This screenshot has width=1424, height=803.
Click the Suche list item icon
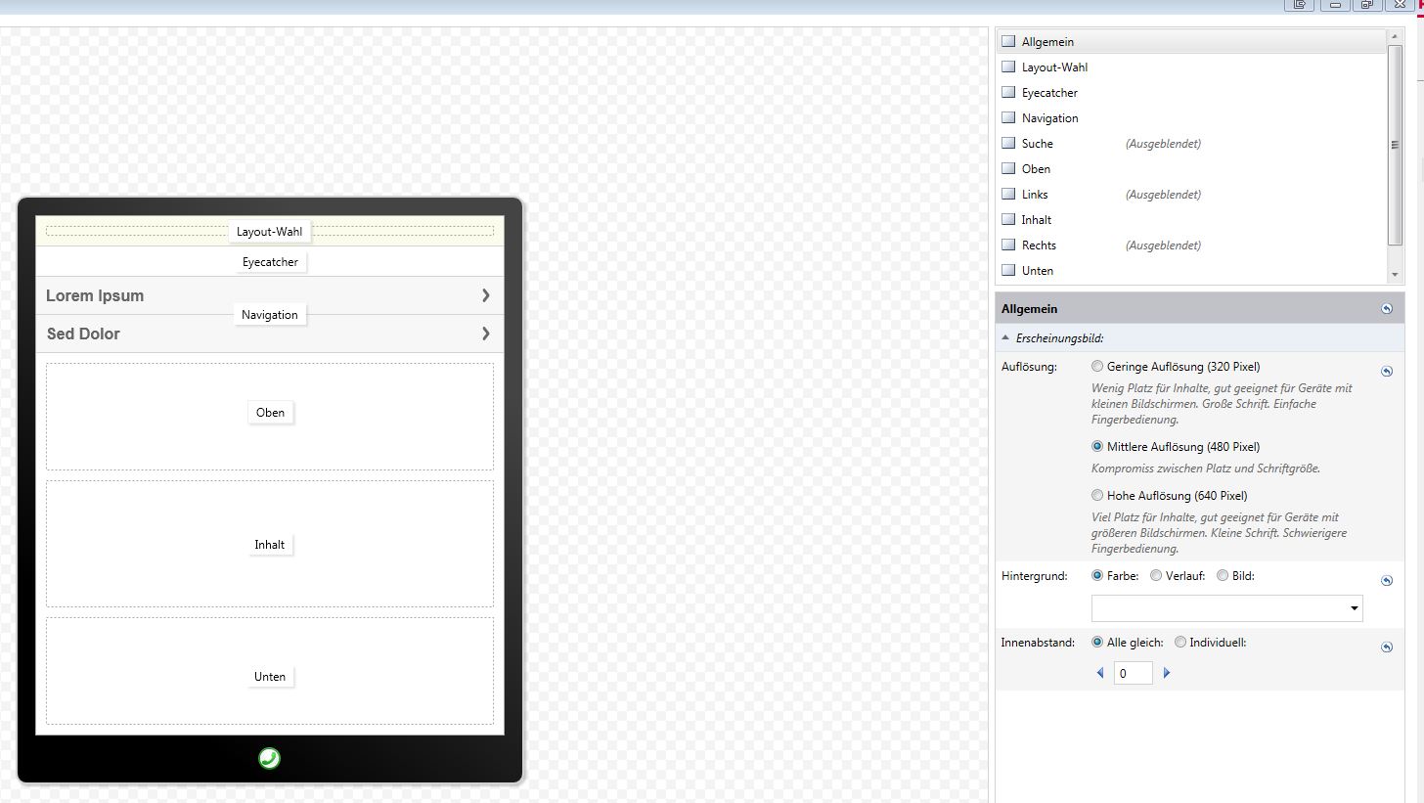click(1008, 143)
